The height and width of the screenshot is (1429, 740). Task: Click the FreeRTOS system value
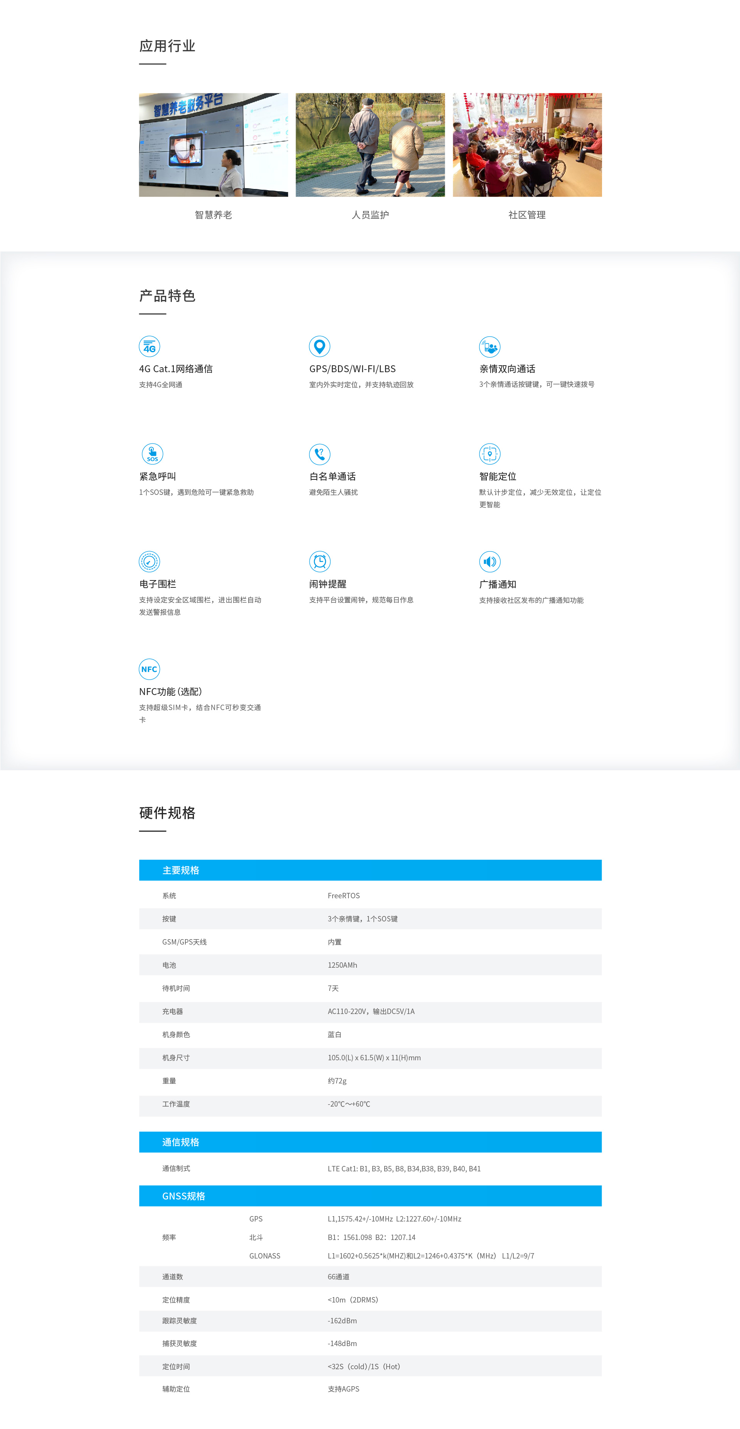(344, 895)
